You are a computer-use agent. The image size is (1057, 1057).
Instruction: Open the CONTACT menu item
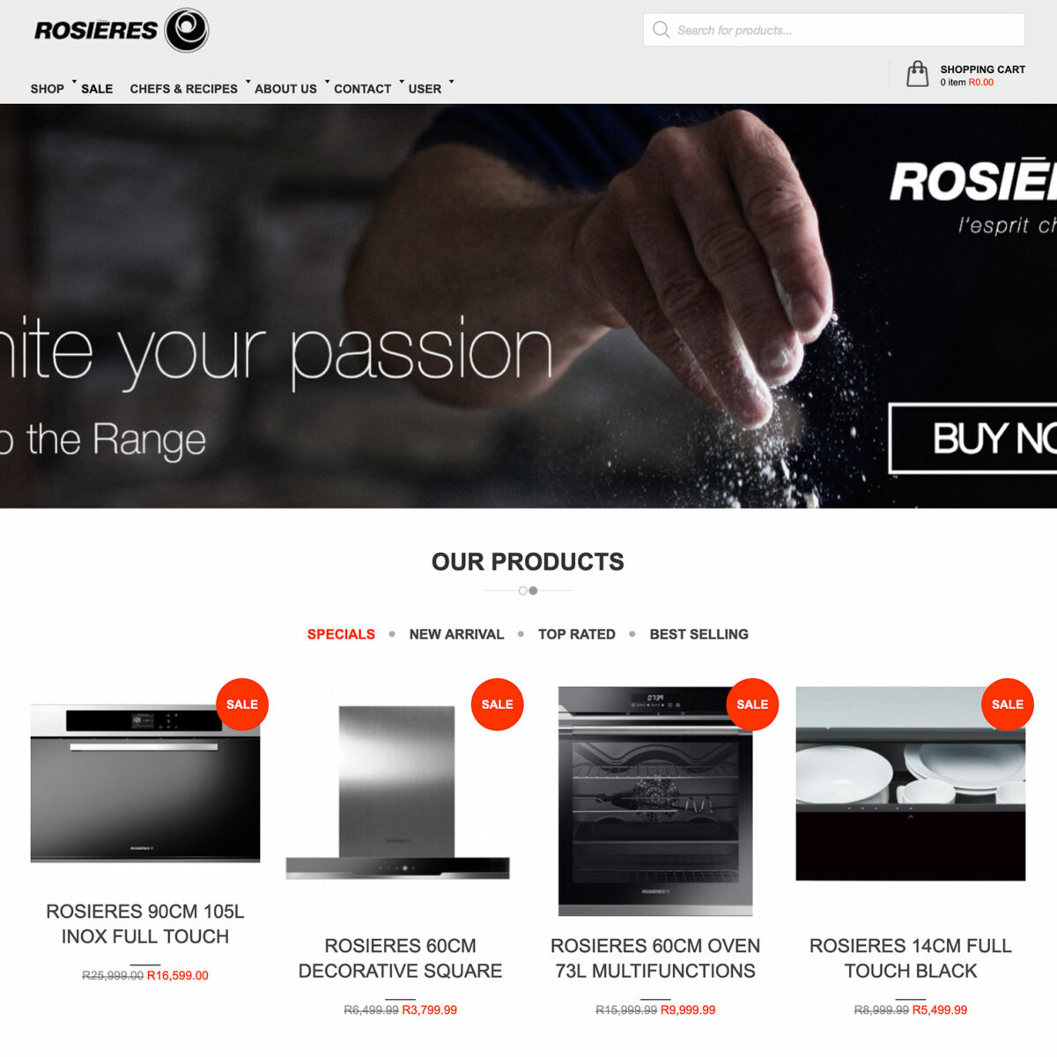click(x=362, y=89)
